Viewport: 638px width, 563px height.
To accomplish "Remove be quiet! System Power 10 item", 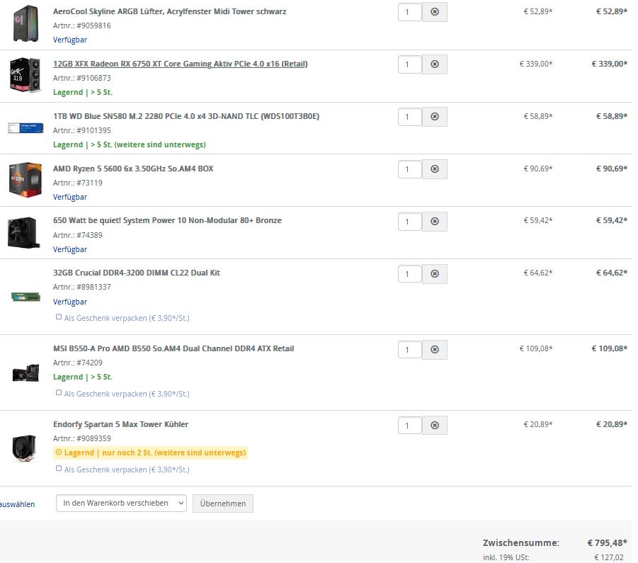I will pyautogui.click(x=435, y=222).
